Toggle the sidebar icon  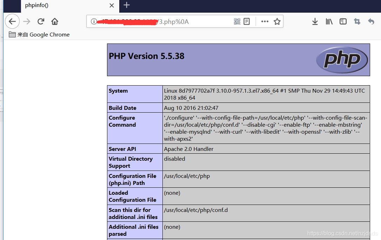click(x=343, y=21)
